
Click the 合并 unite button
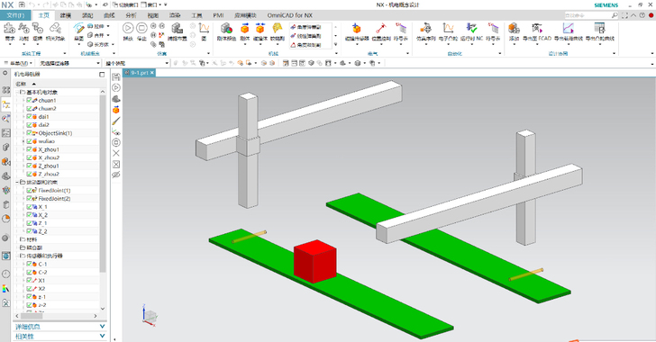tap(96, 35)
